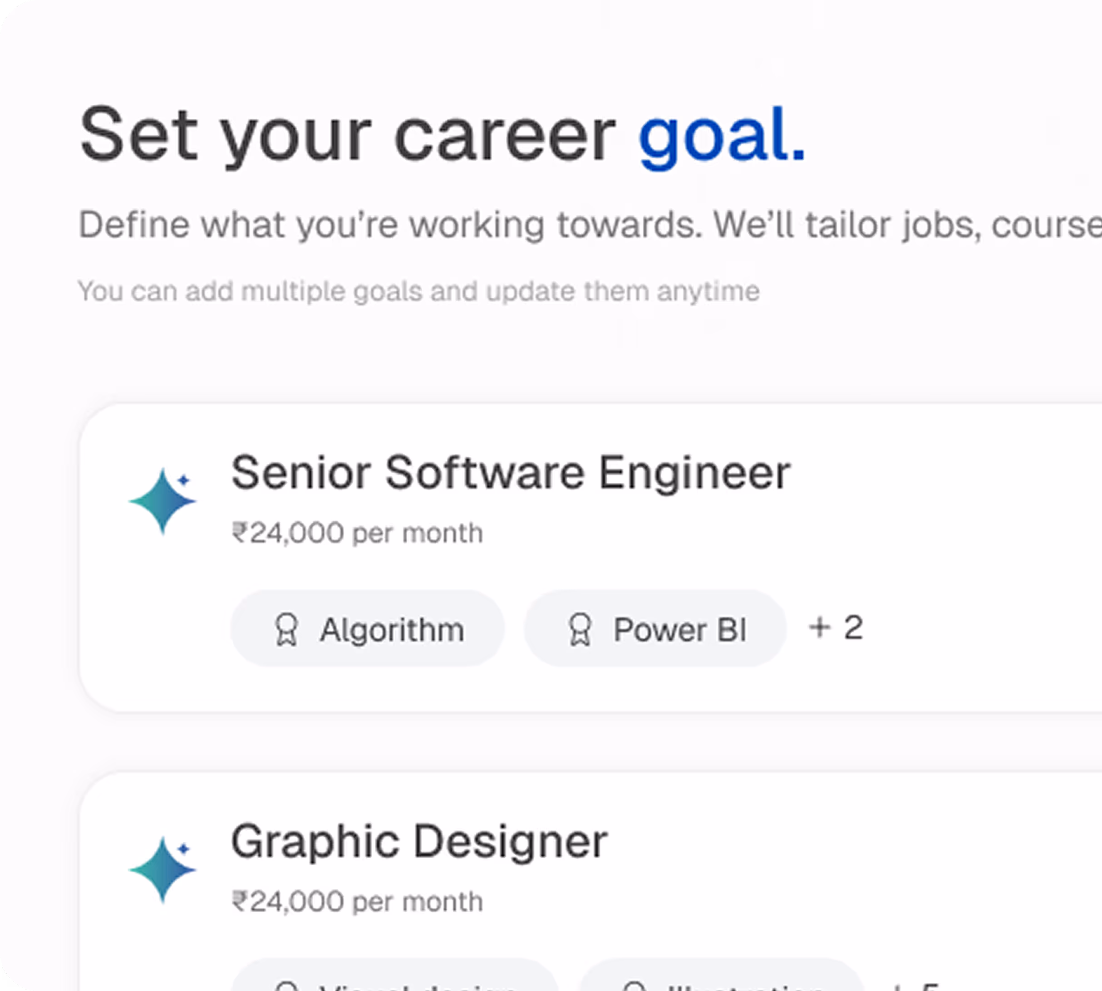Click the small star accent on Graphic Designer icon
1102x991 pixels.
(x=183, y=849)
